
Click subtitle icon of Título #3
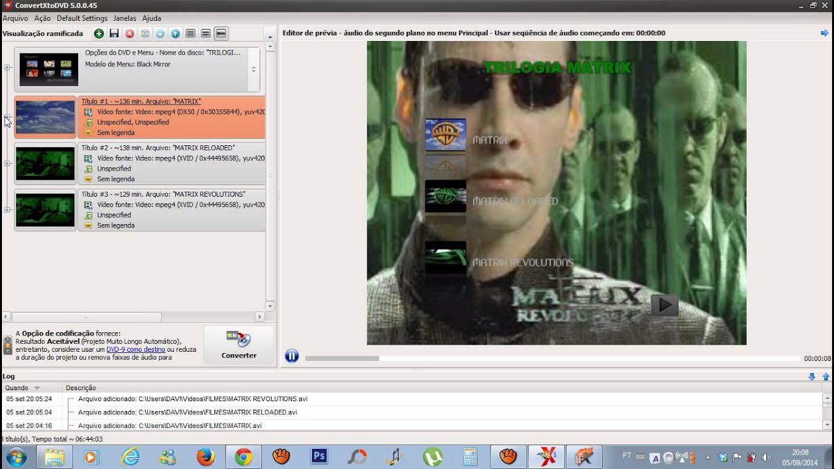pyautogui.click(x=89, y=225)
